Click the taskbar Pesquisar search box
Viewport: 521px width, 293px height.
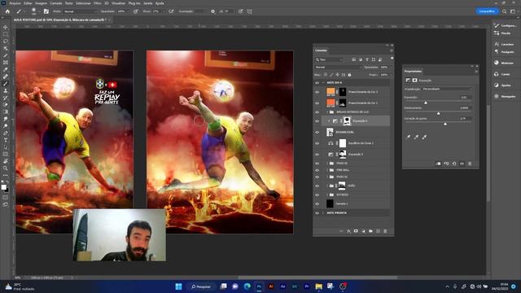(x=201, y=286)
